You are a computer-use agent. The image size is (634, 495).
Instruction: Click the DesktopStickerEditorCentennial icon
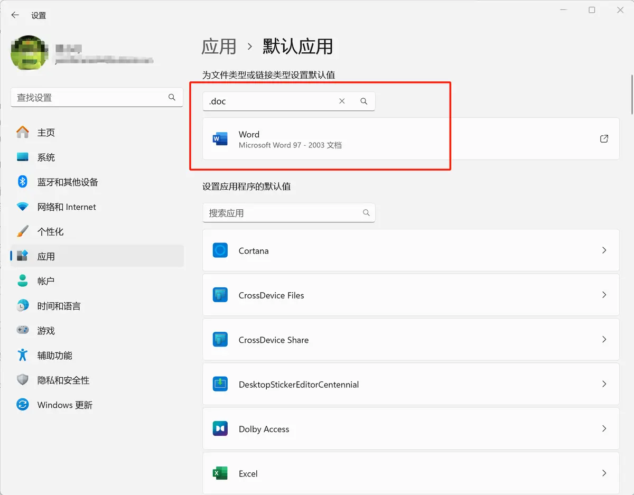220,384
